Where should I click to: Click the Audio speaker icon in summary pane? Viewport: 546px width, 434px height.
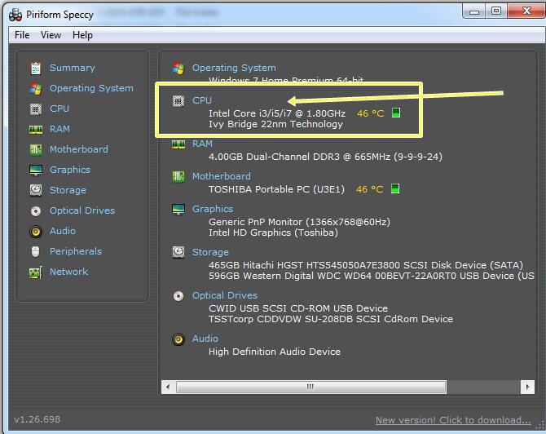point(178,339)
